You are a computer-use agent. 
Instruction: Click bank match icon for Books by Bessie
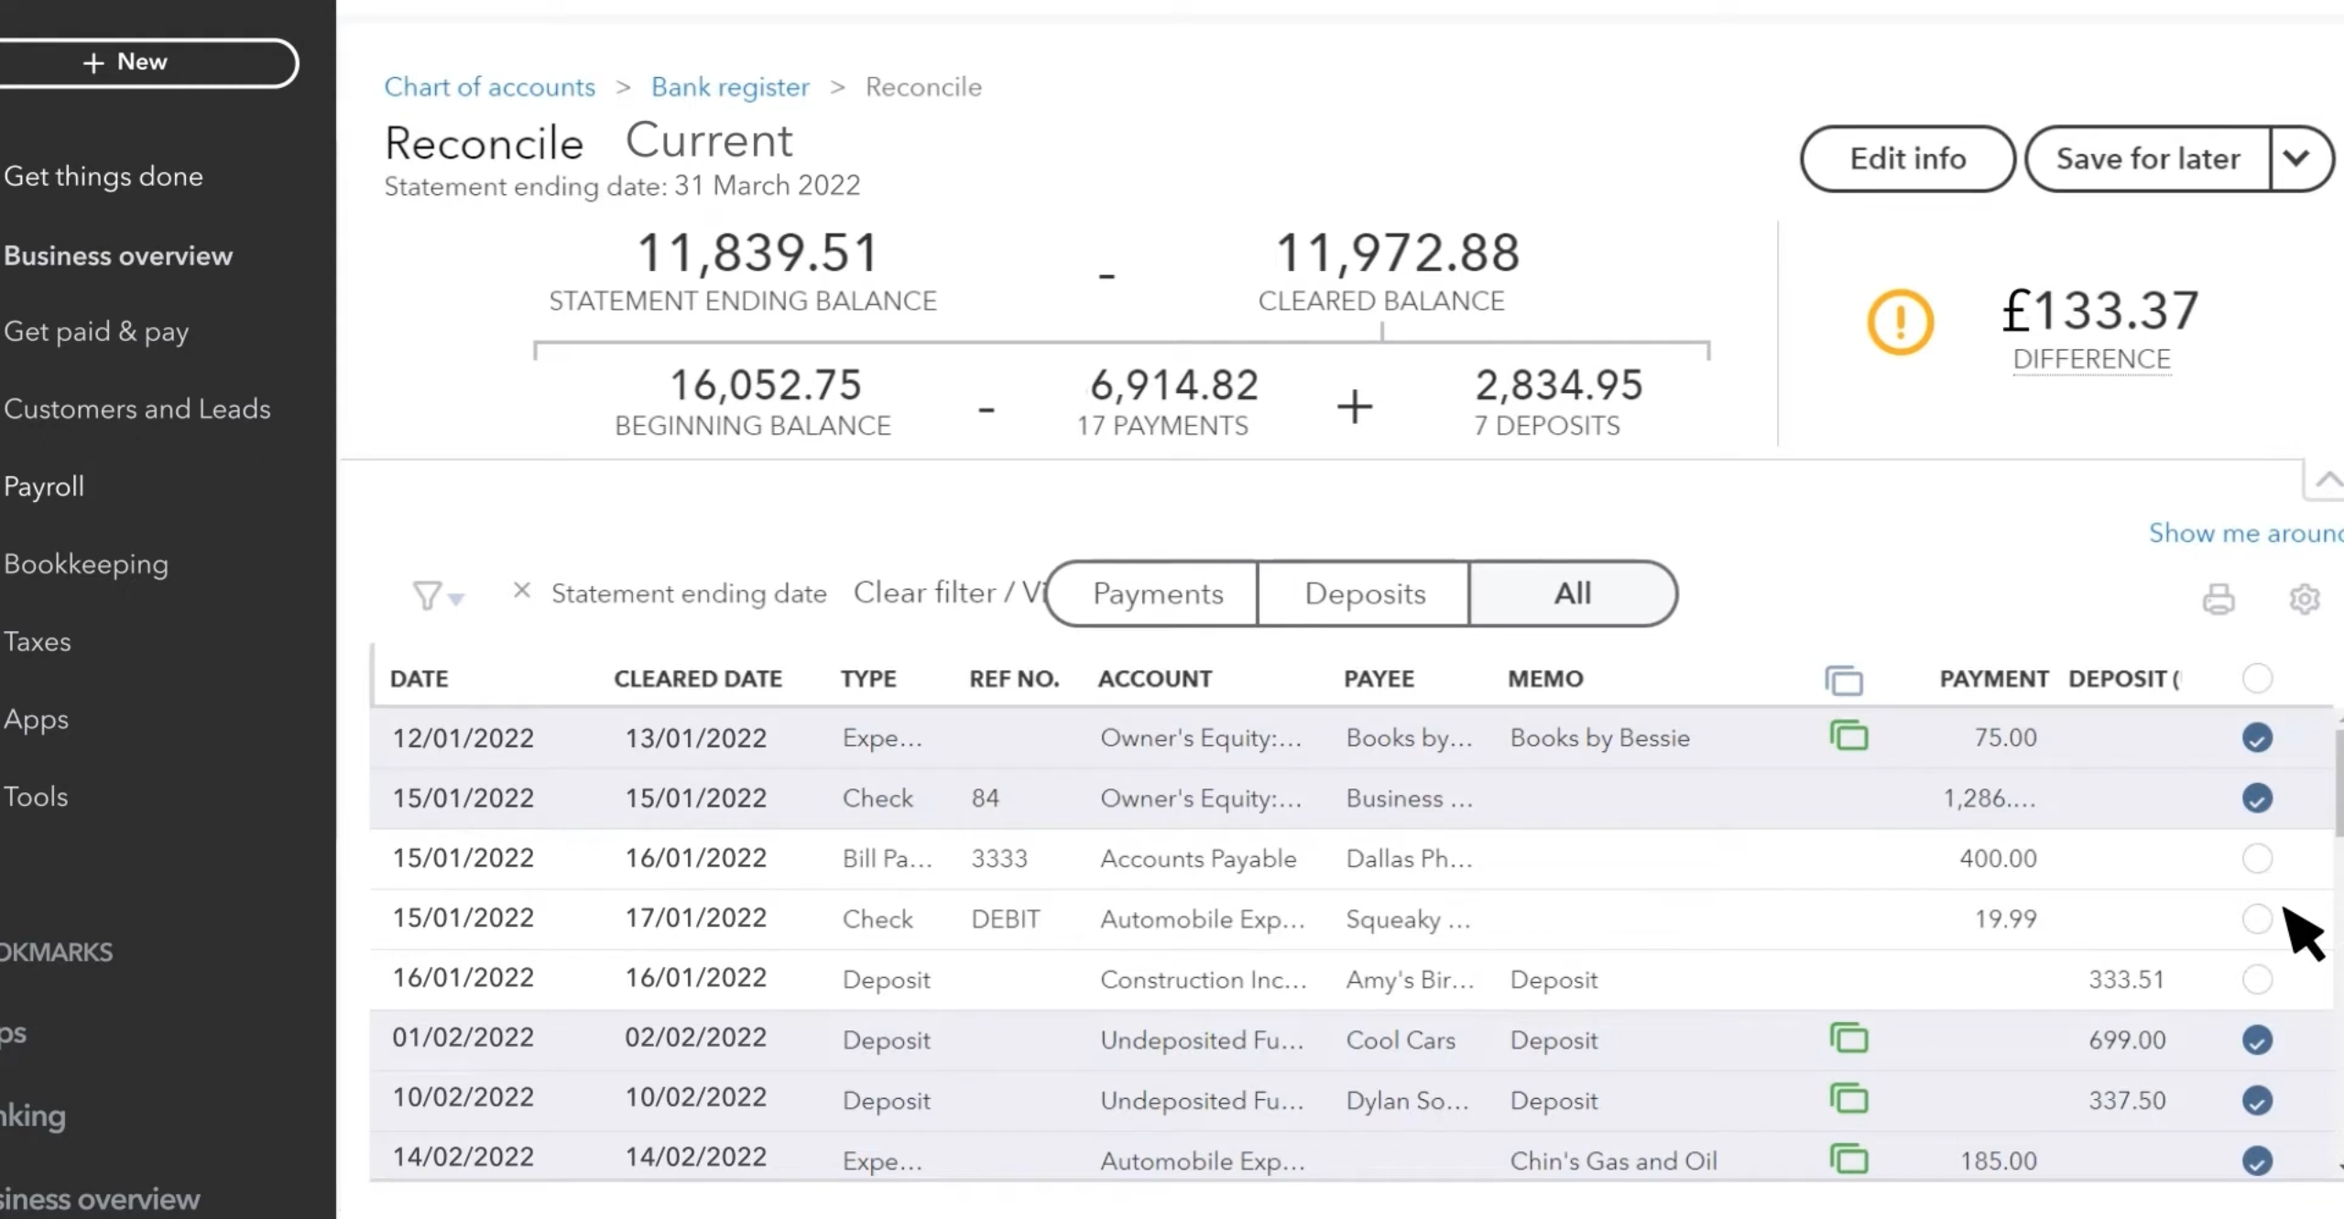[1848, 736]
